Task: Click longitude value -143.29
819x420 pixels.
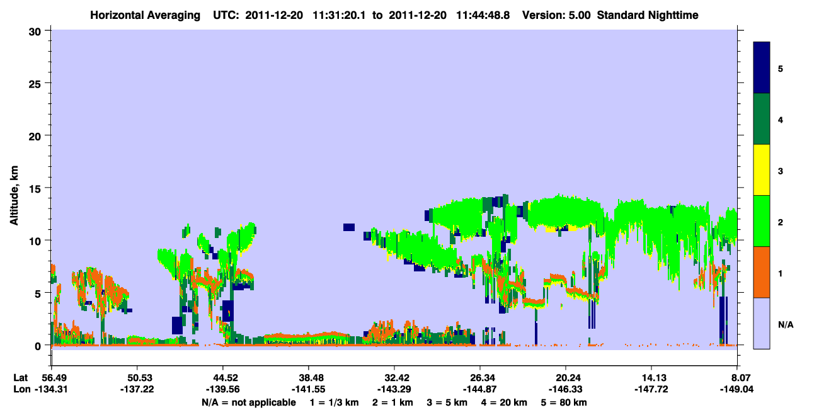Action: coord(394,389)
